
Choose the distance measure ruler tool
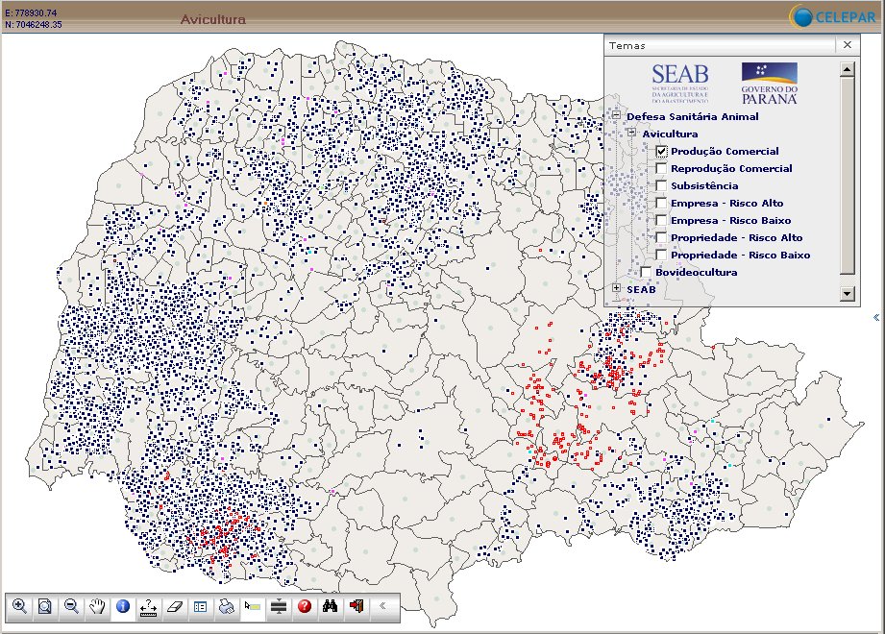(x=149, y=606)
